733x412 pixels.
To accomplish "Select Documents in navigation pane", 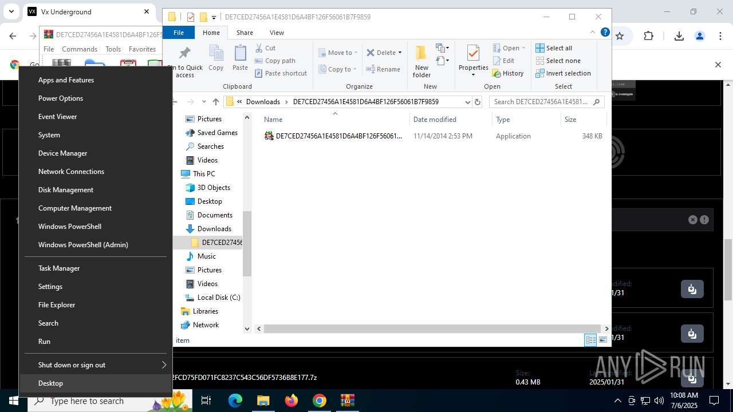I will click(x=215, y=215).
